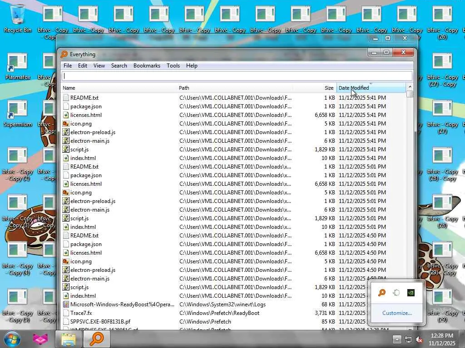Sort results by Name column header
Viewport: 465px width, 348px height.
pyautogui.click(x=119, y=88)
